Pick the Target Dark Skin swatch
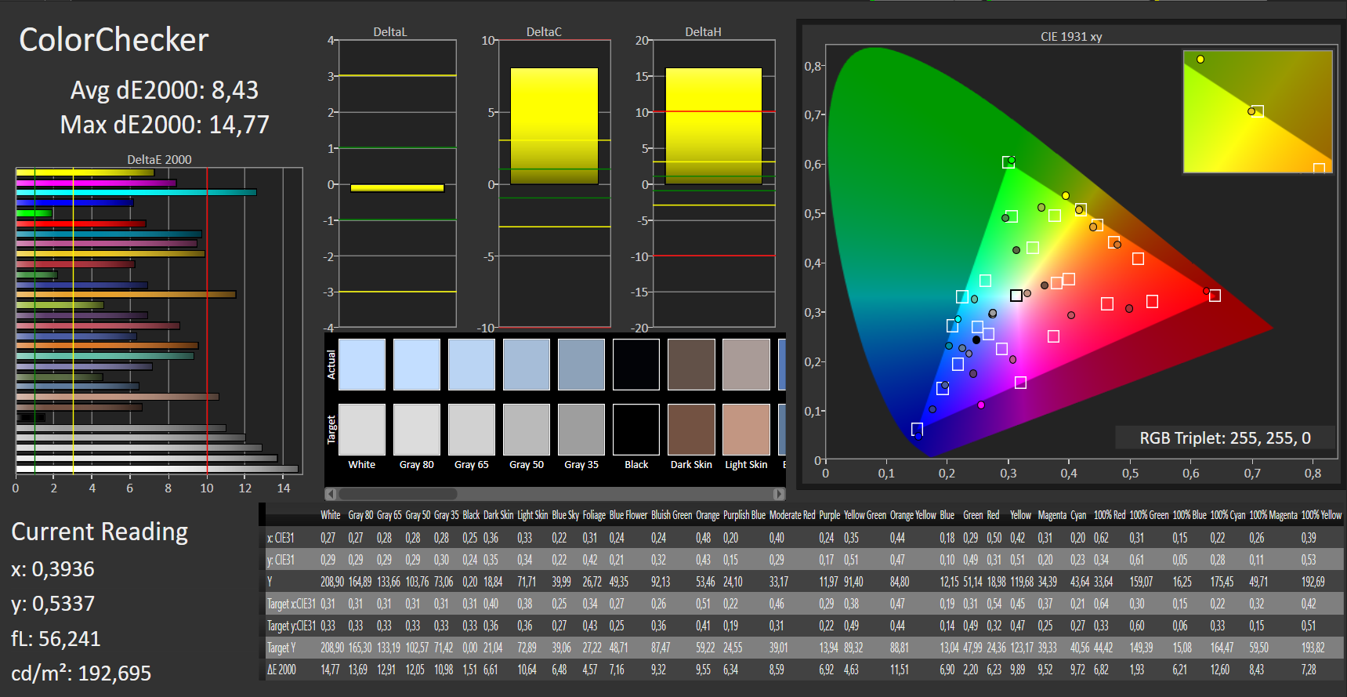1347x697 pixels. tap(691, 430)
